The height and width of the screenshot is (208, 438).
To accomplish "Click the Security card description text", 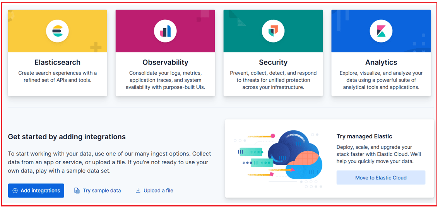I will pos(273,80).
